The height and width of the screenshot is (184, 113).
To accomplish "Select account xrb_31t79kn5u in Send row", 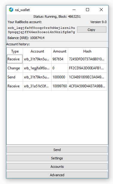I will pos(37,77).
